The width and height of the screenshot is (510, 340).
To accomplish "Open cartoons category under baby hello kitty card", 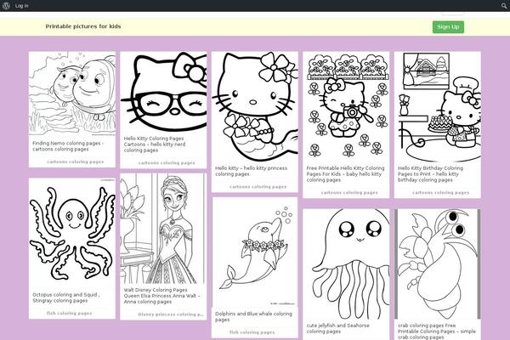I will pos(349,193).
